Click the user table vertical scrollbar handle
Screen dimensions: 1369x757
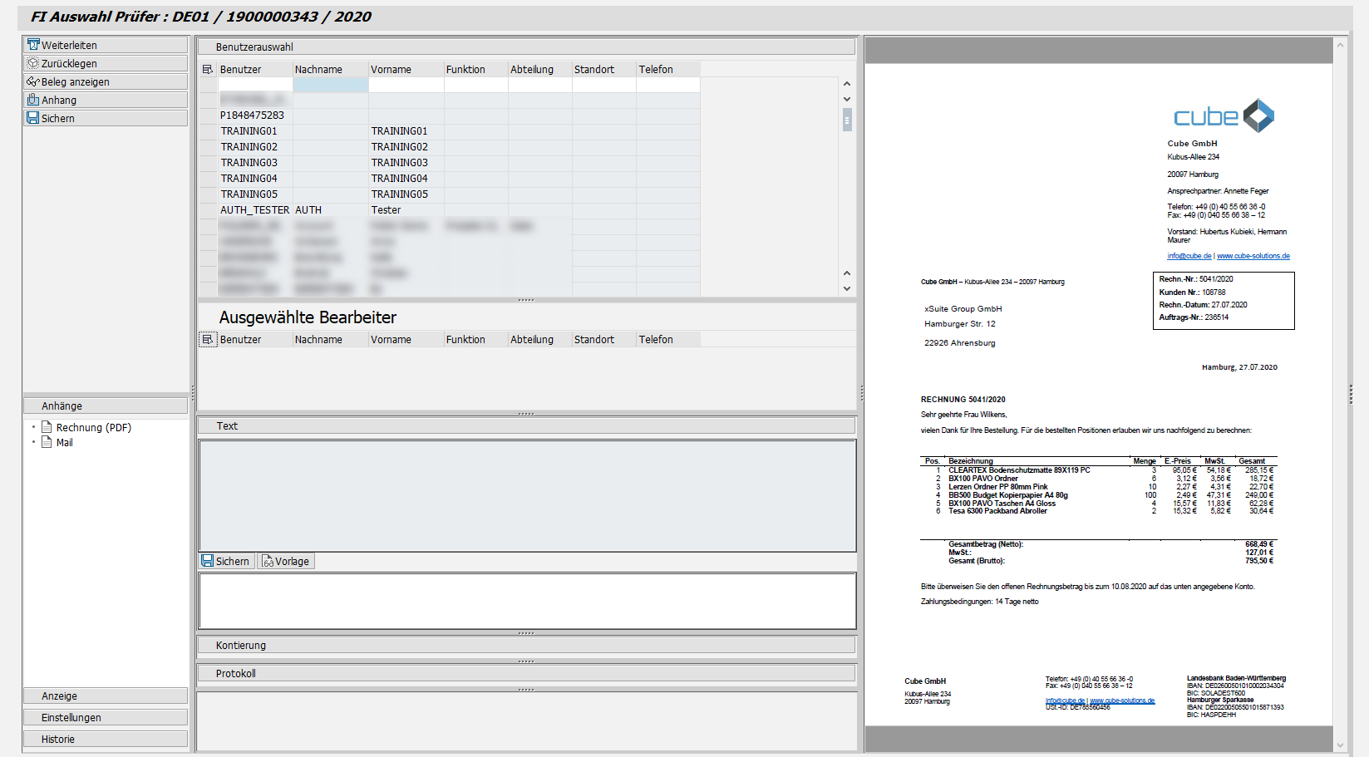(847, 120)
